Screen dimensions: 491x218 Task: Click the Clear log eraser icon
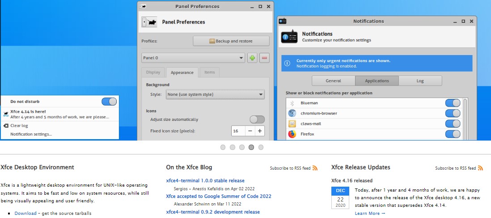point(6,126)
